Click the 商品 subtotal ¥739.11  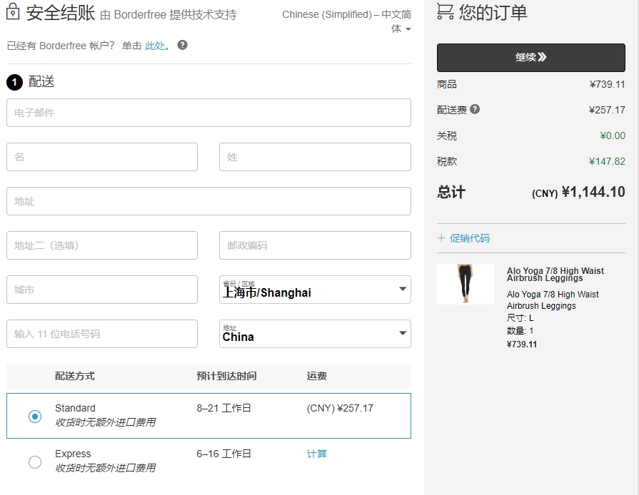[607, 84]
